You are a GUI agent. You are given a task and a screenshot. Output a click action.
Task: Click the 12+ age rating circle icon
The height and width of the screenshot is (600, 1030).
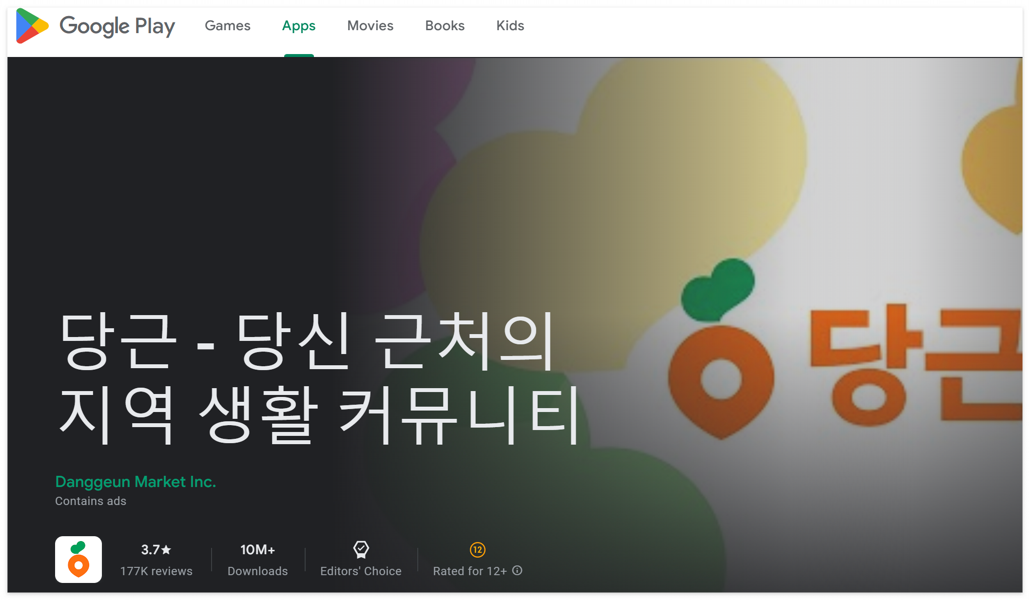(477, 550)
